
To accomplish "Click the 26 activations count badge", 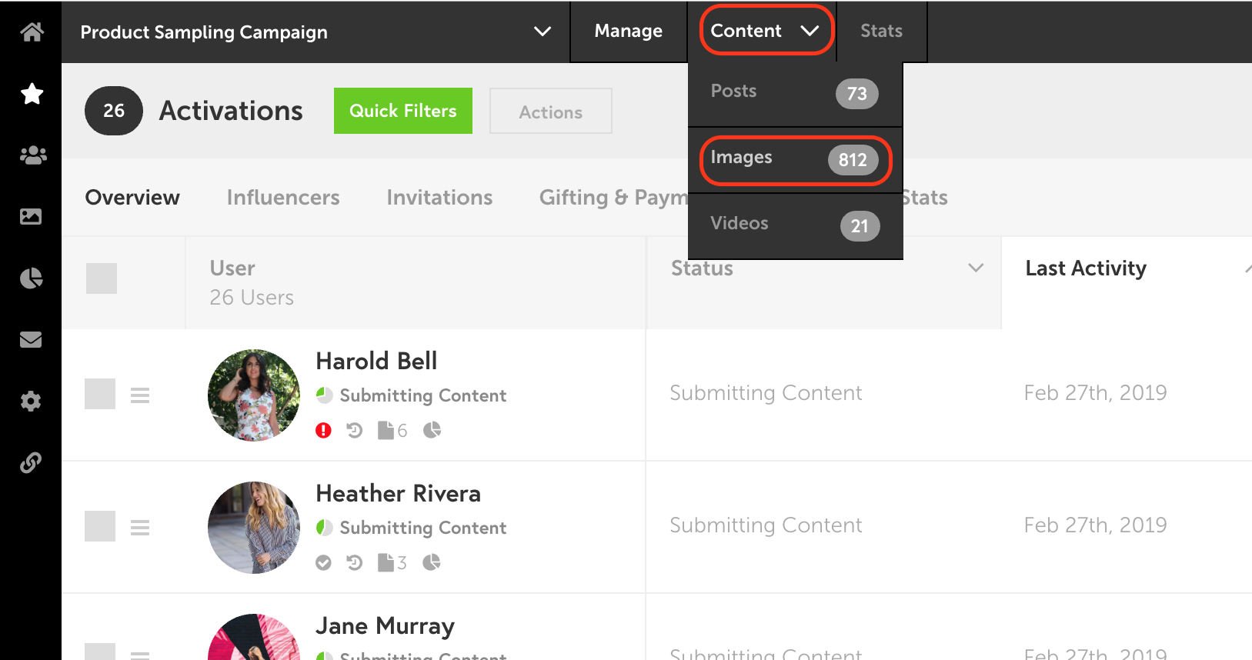I will [114, 111].
